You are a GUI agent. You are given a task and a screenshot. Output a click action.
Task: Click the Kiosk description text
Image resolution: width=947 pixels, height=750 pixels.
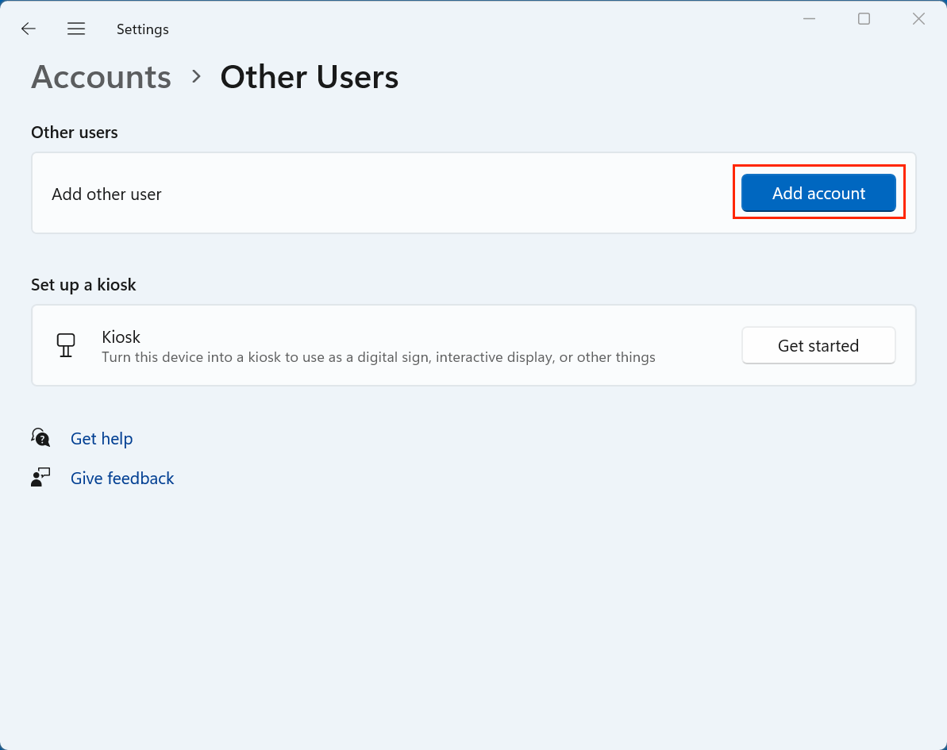tap(378, 357)
